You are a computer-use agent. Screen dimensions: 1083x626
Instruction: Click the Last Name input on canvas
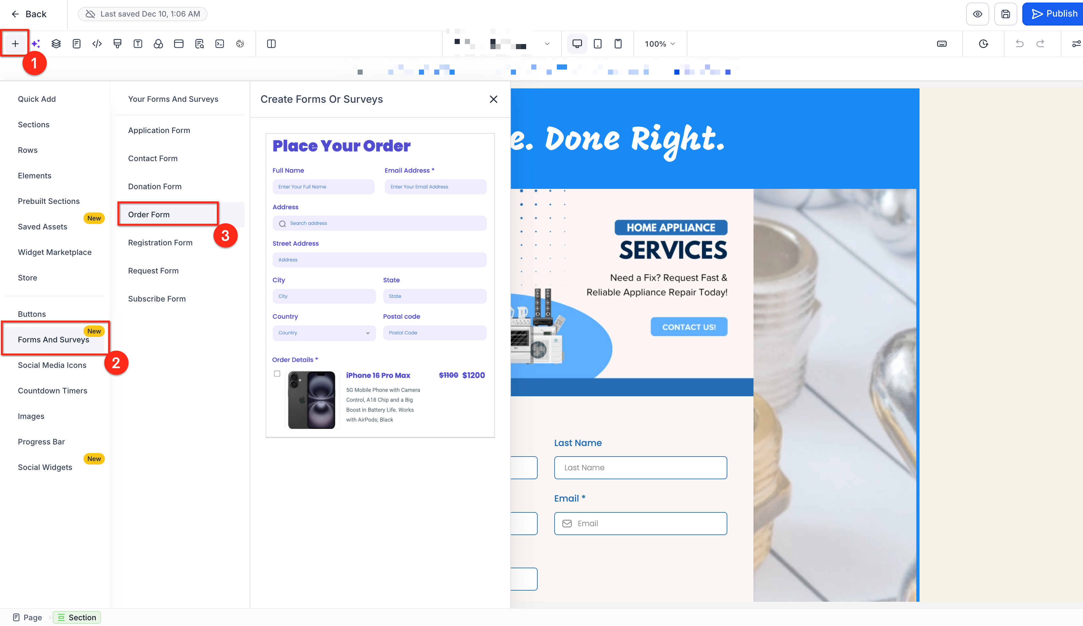coord(640,467)
